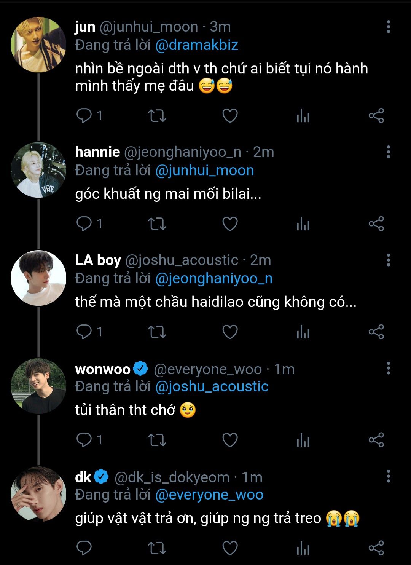Viewport: 411px width, 565px height.
Task: Like wonwoo's tweet with heart icon
Action: point(230,440)
